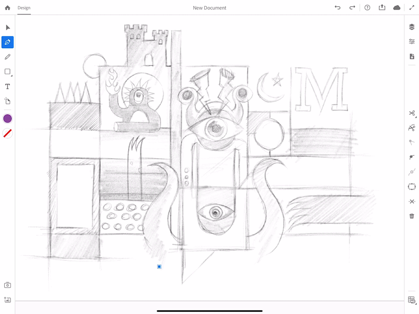
Task: Choose the Pencil tool
Action: [x=7, y=57]
